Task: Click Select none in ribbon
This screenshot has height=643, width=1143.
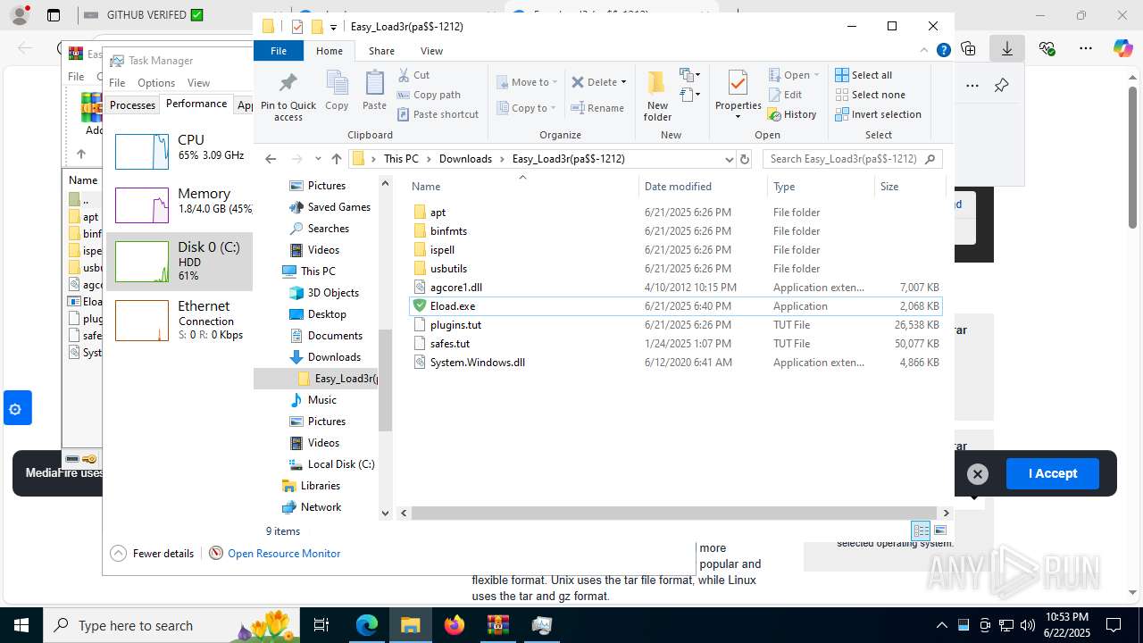Action: pos(870,95)
